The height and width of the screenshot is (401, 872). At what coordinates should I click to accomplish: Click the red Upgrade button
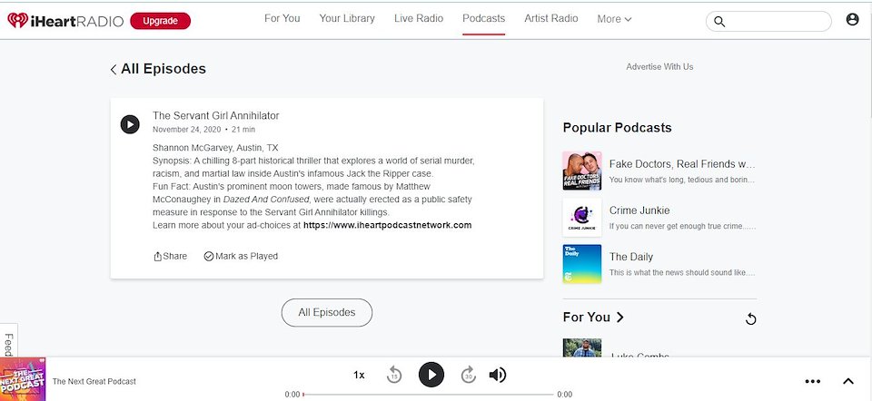click(x=160, y=21)
